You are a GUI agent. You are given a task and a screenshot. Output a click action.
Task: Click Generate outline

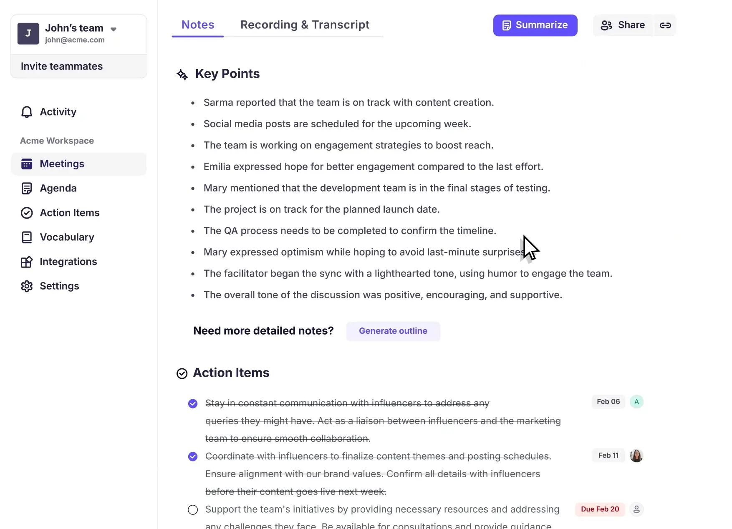pos(393,331)
